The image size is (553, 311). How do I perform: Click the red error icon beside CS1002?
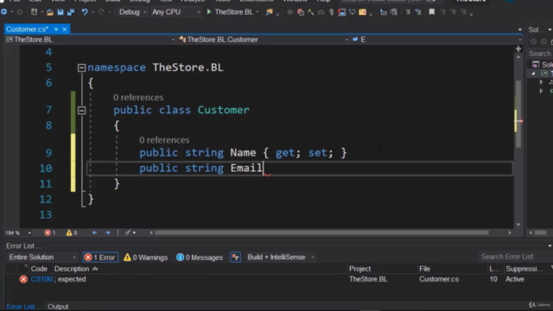click(x=23, y=279)
